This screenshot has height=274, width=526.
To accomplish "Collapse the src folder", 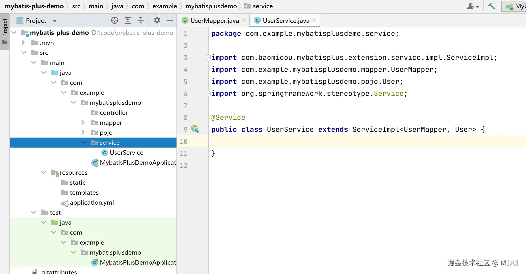I will point(24,53).
